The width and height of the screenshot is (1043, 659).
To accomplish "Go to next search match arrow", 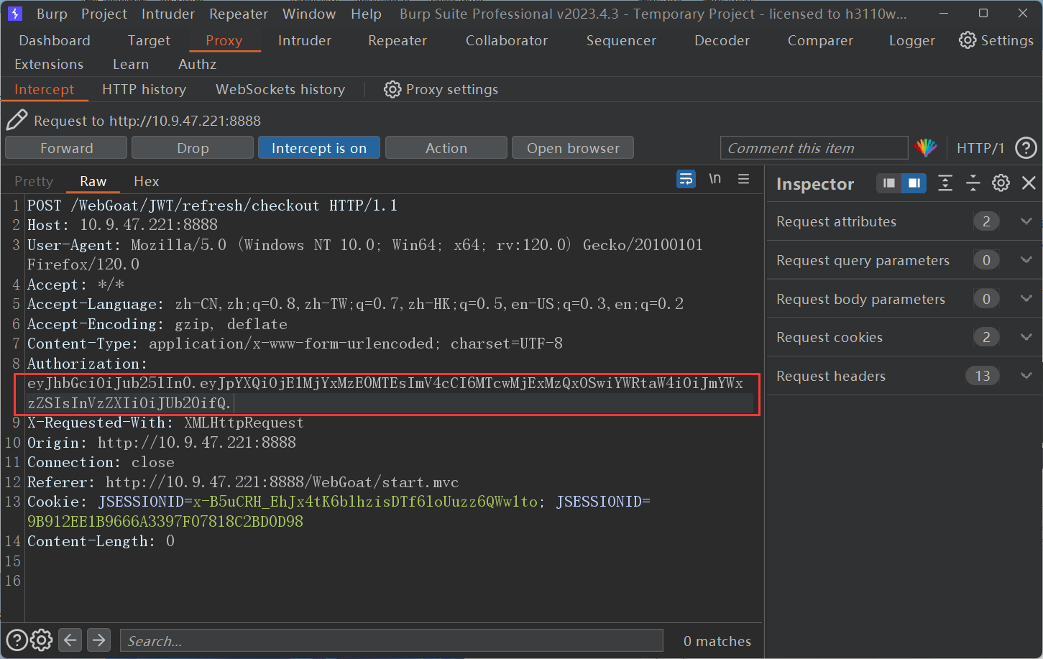I will tap(98, 640).
